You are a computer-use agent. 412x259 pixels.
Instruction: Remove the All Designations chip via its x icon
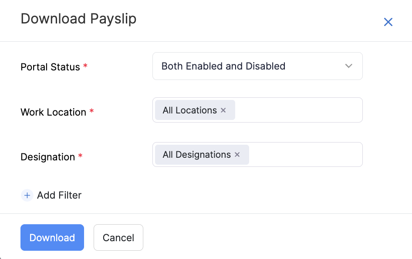coord(237,155)
